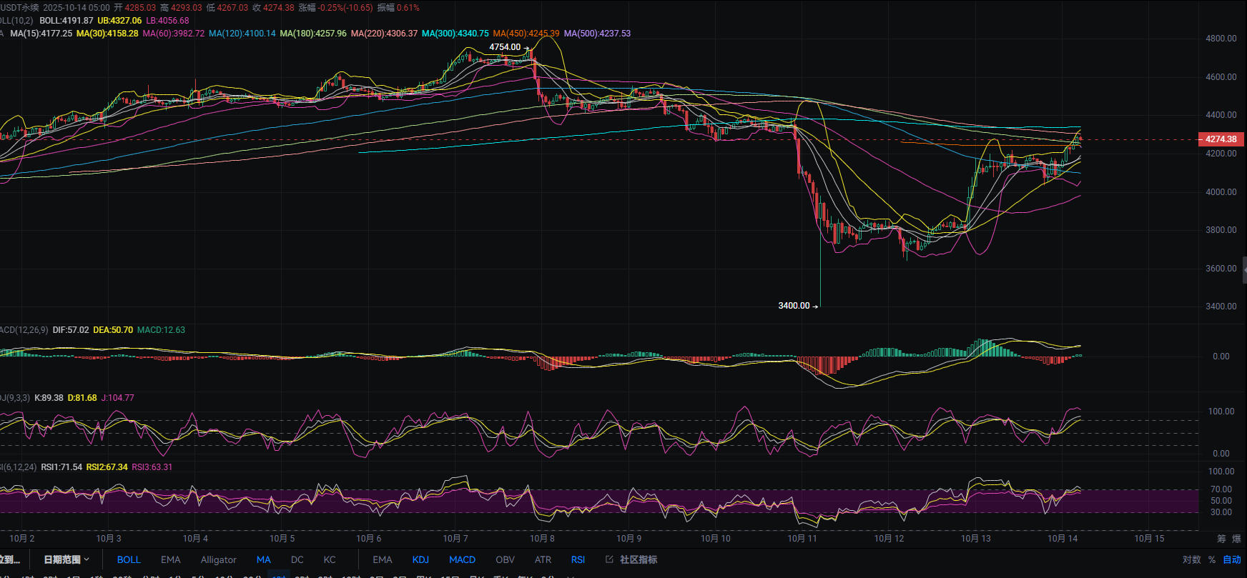Viewport: 1247px width, 578px height.
Task: Expand the collapsed right side panel handle
Action: click(1244, 269)
